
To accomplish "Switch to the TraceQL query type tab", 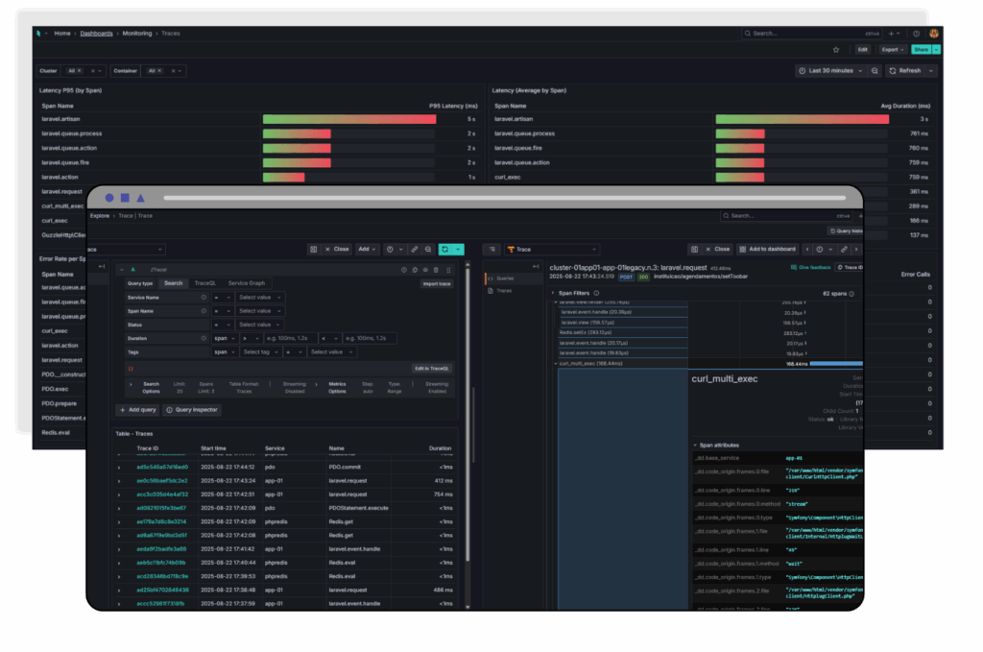I will (x=204, y=283).
